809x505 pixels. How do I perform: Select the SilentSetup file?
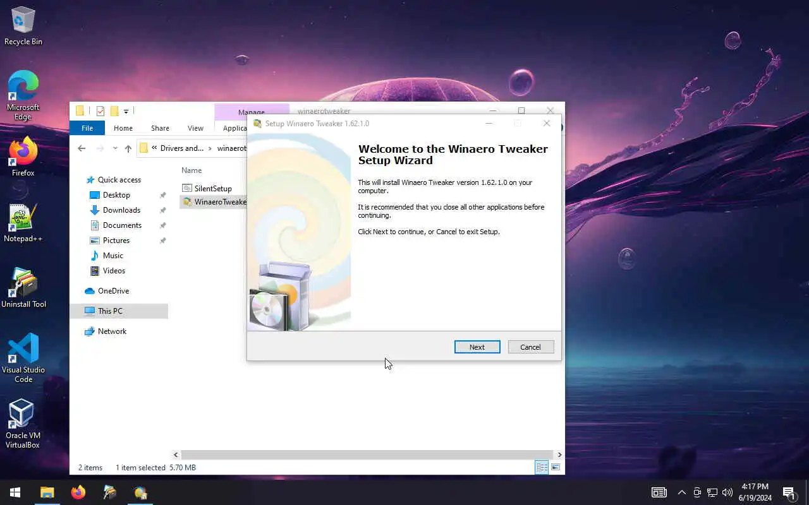coord(213,189)
